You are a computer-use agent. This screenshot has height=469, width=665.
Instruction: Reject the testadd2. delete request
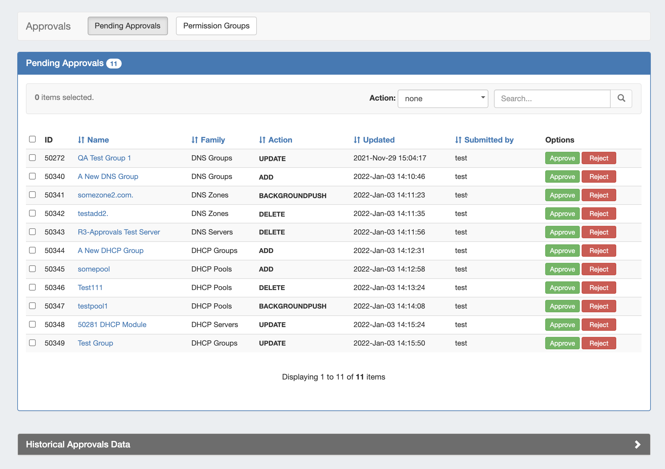(598, 214)
